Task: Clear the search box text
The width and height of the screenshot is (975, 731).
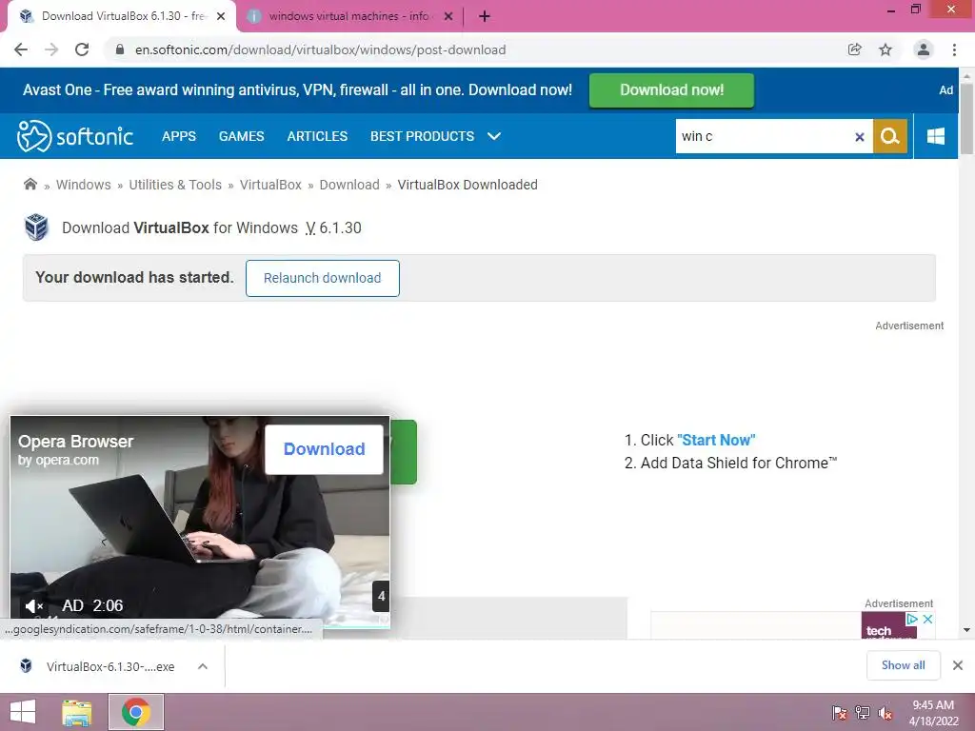Action: coord(860,137)
